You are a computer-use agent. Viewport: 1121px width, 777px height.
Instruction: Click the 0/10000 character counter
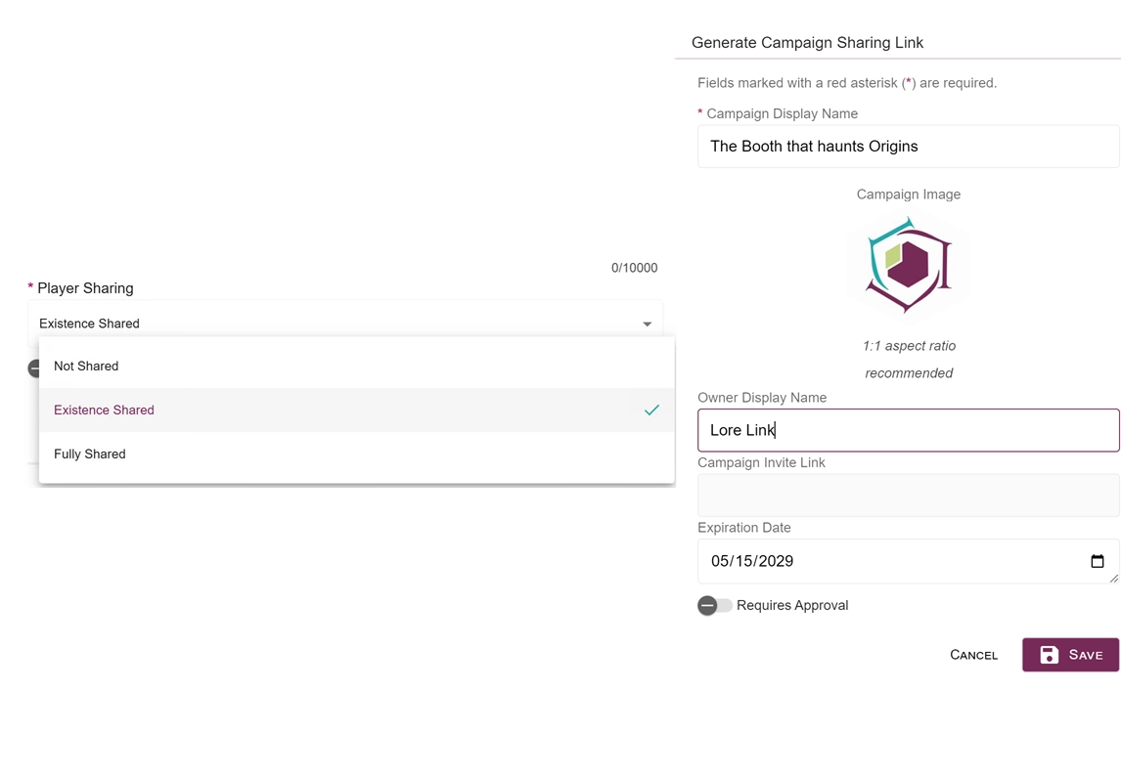634,268
